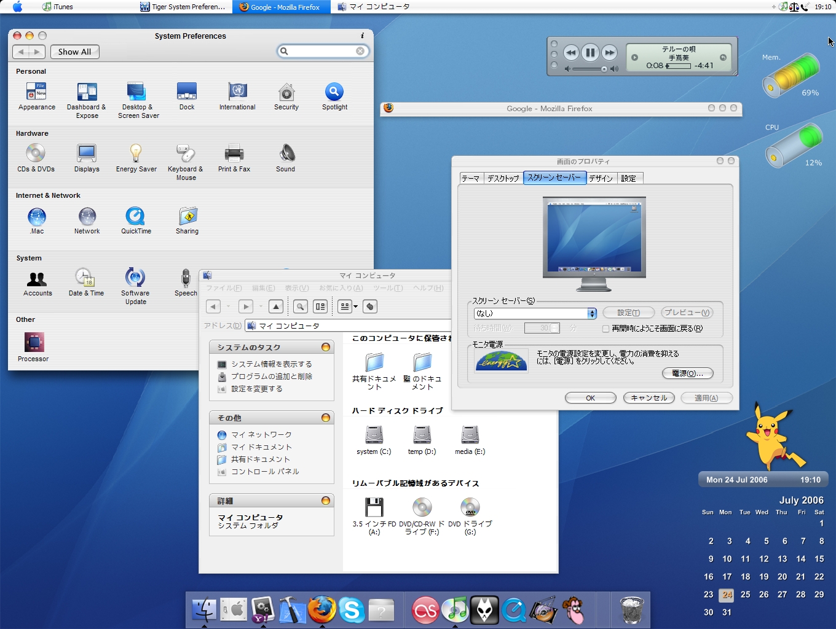
Task: Adjust the wait time stepper arrows
Action: 555,328
